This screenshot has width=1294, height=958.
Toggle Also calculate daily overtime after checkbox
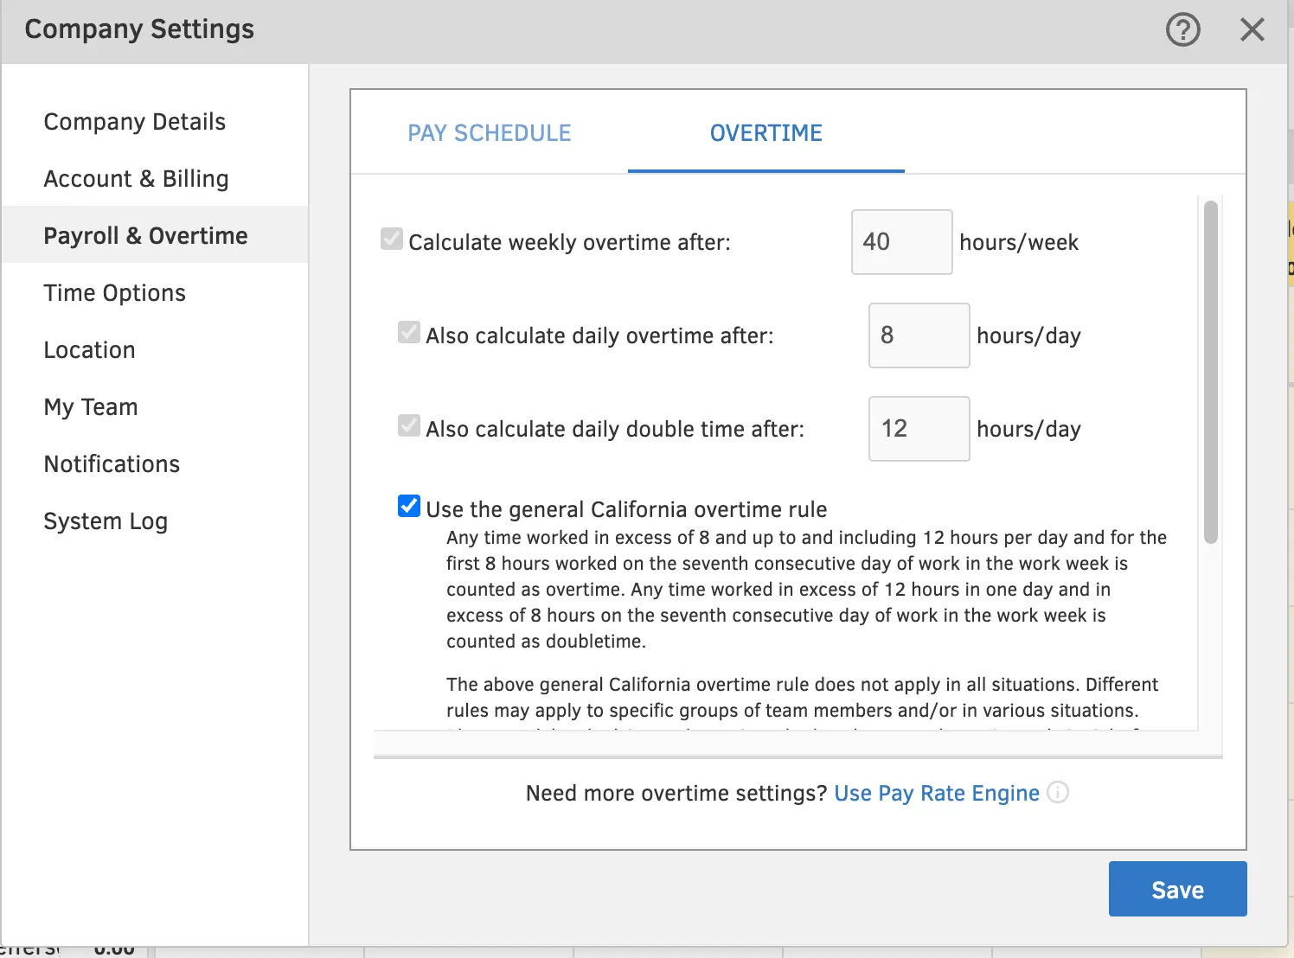pyautogui.click(x=407, y=332)
